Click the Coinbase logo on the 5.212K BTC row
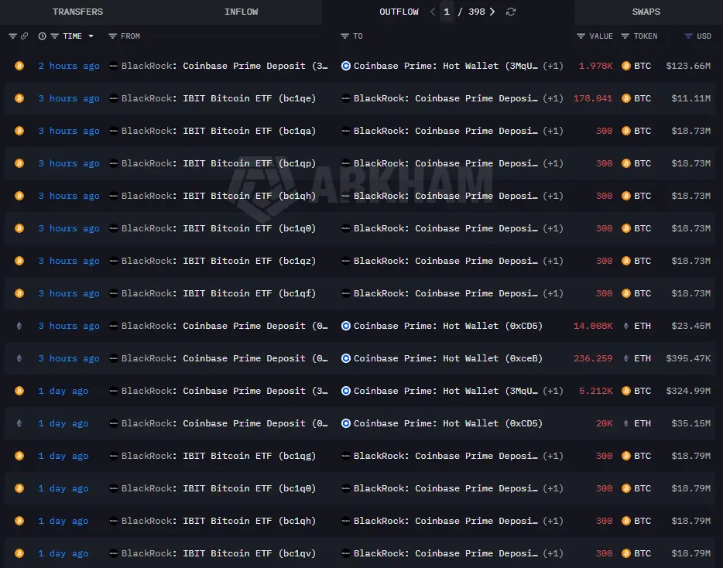This screenshot has height=568, width=723. coord(346,391)
